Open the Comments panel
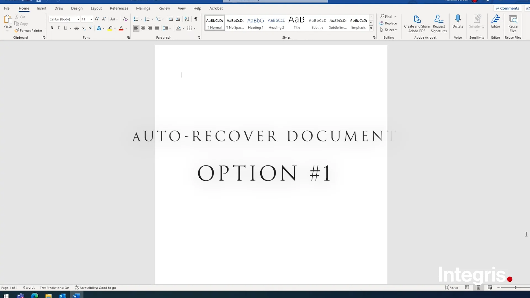This screenshot has width=530, height=298. pos(507,8)
